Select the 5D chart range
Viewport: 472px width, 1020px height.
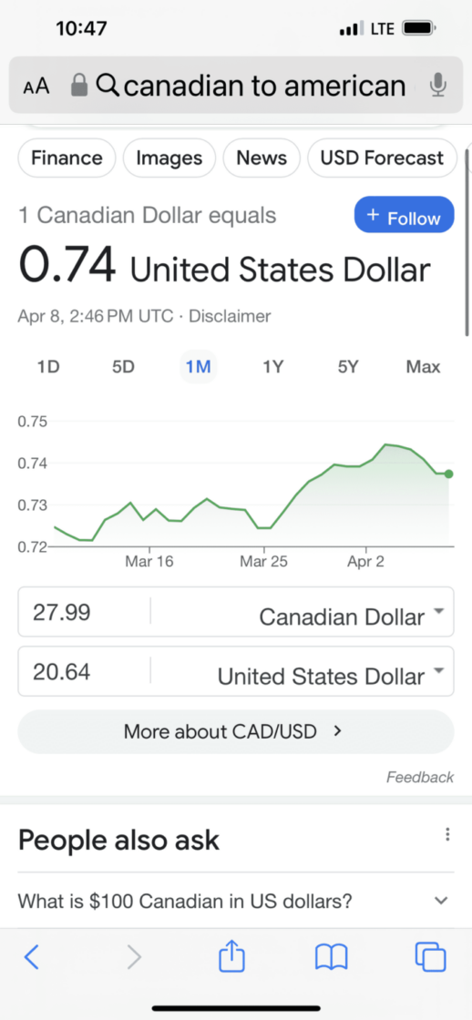pyautogui.click(x=123, y=367)
